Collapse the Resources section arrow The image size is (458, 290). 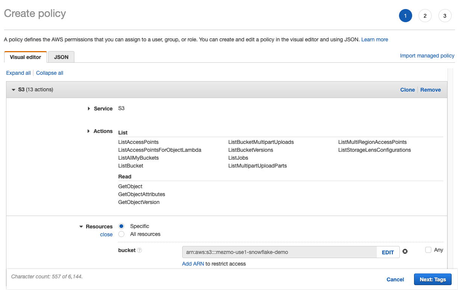81,227
